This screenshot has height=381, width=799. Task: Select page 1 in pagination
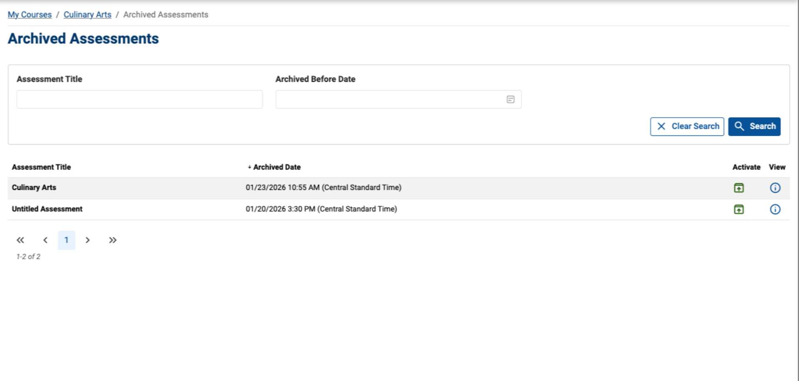point(67,240)
